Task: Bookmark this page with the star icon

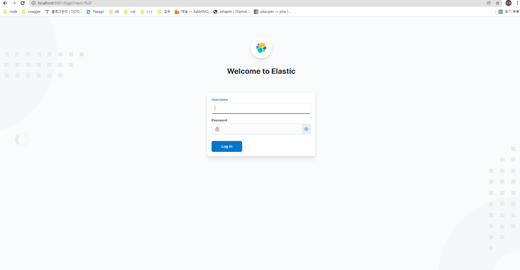Action: (x=498, y=3)
